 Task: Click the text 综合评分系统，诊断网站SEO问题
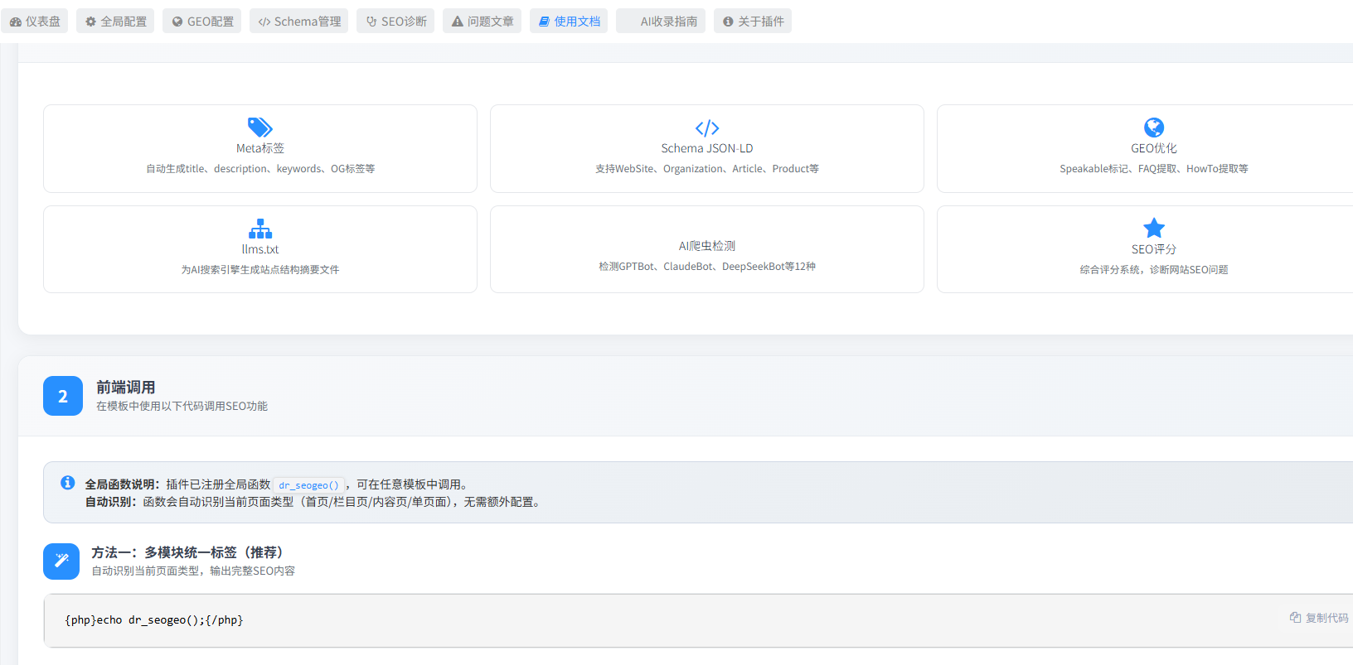1154,270
